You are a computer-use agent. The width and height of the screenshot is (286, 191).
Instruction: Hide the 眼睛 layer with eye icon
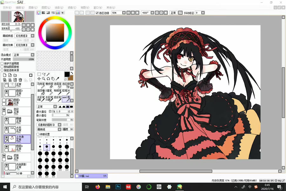pyautogui.click(x=6, y=119)
